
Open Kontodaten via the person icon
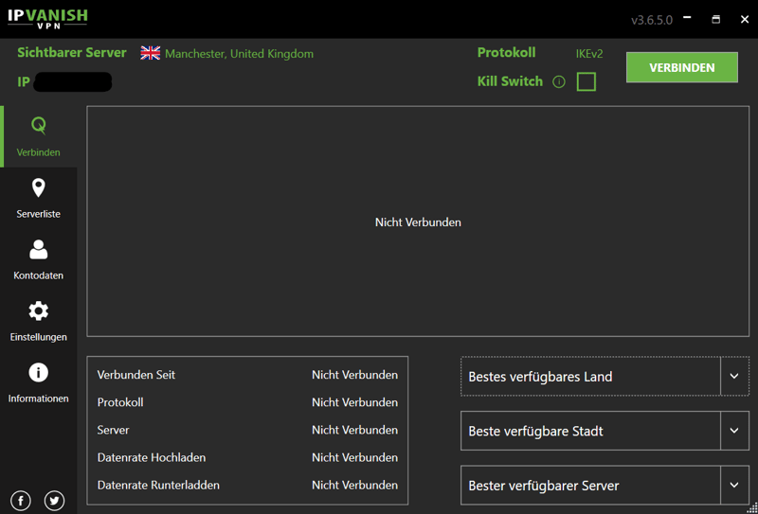pyautogui.click(x=38, y=249)
